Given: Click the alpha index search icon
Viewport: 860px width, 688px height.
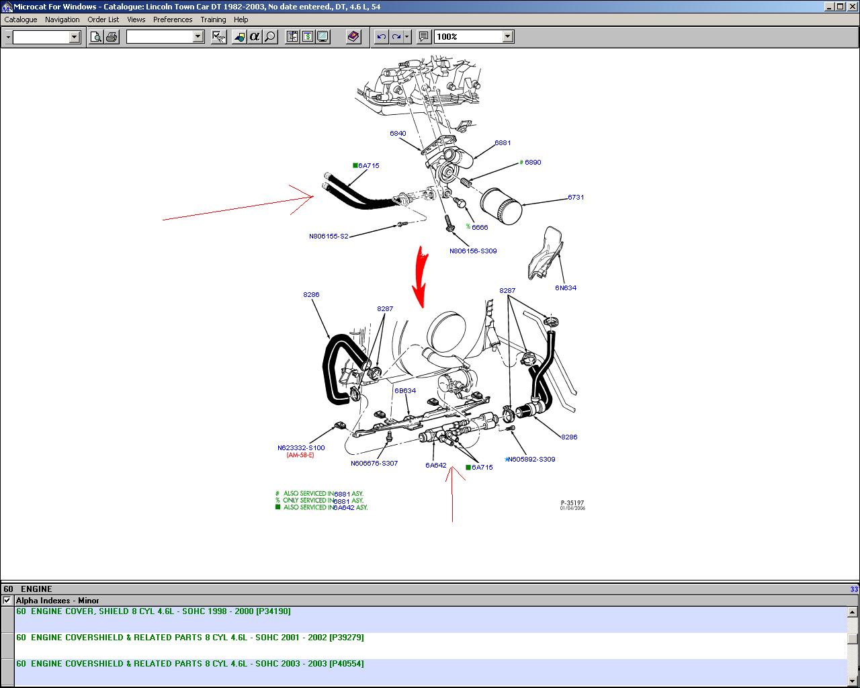Looking at the screenshot, I should [255, 37].
